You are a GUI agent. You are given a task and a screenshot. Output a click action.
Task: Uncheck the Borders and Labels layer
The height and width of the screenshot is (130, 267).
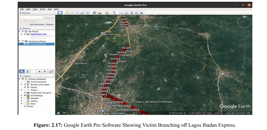click(25, 85)
